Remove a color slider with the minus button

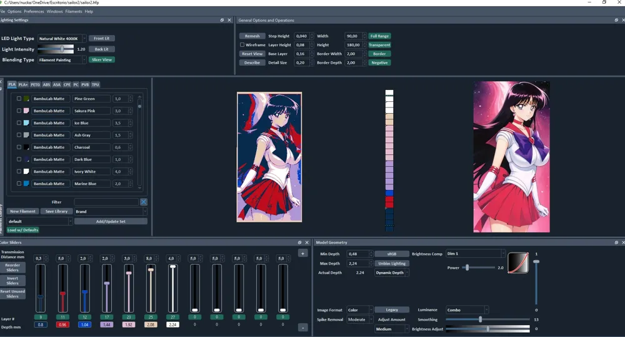coord(303,328)
